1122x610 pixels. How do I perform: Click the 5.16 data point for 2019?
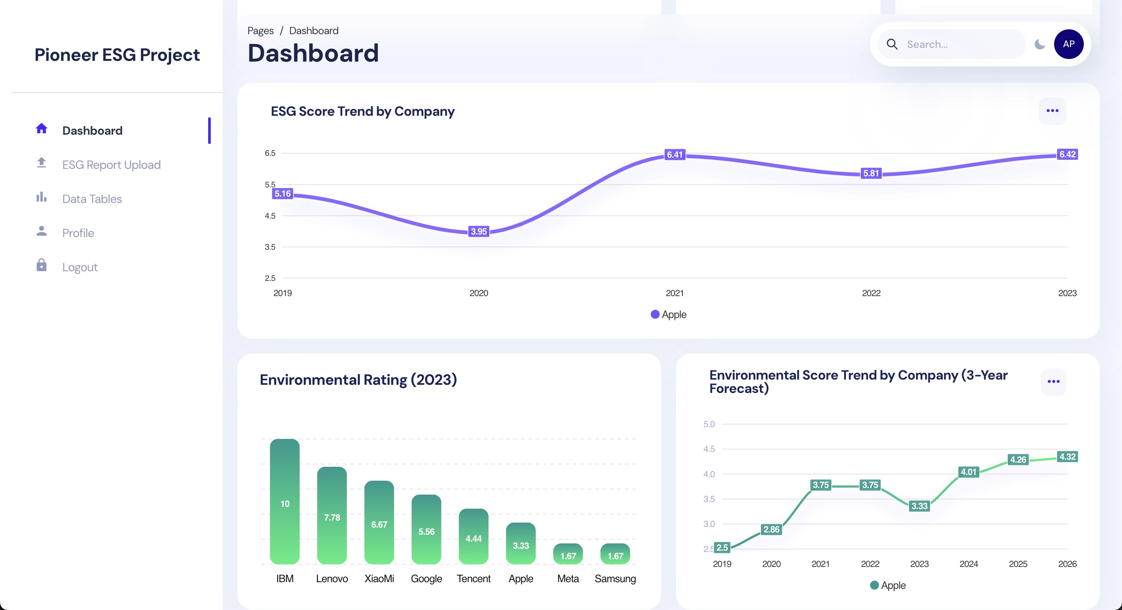(x=283, y=194)
